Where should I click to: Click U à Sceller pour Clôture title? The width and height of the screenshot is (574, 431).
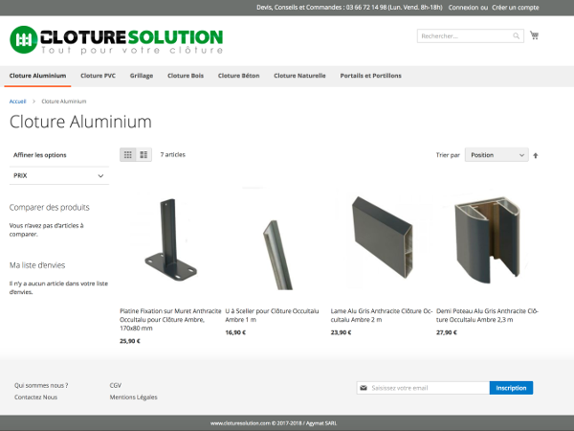pos(272,315)
